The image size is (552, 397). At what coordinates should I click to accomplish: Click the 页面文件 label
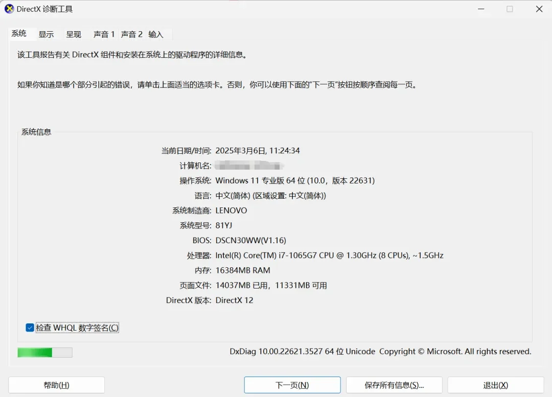[195, 286]
